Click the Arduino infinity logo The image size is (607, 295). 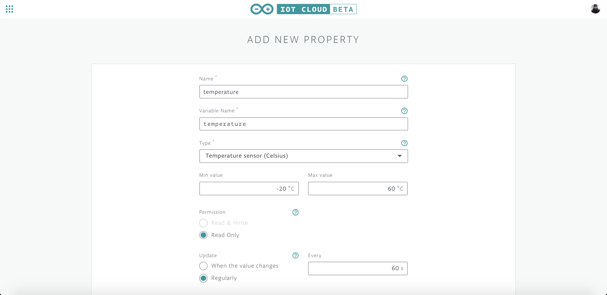(x=262, y=9)
